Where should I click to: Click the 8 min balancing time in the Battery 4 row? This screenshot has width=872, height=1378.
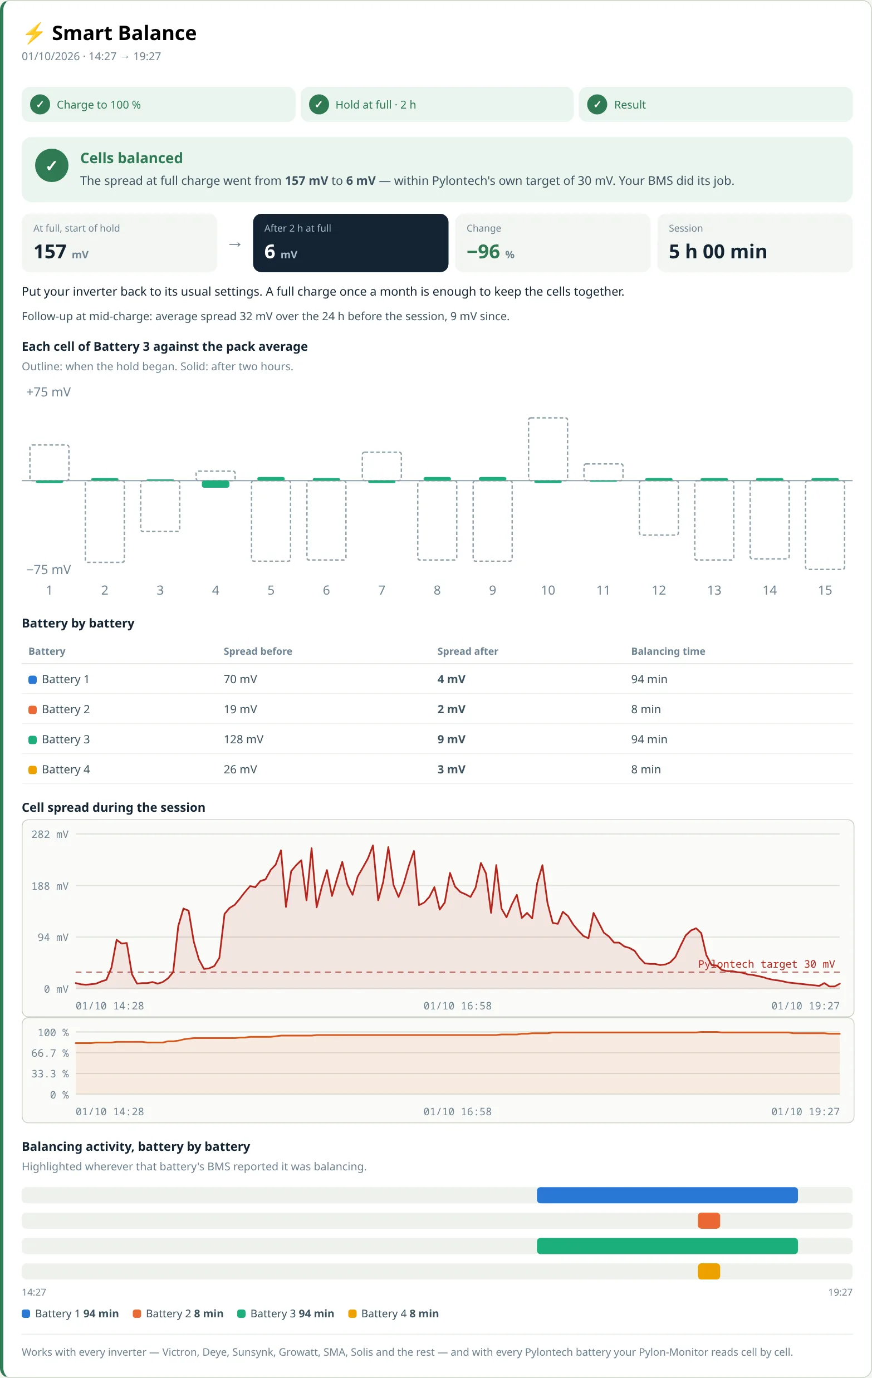coord(646,769)
